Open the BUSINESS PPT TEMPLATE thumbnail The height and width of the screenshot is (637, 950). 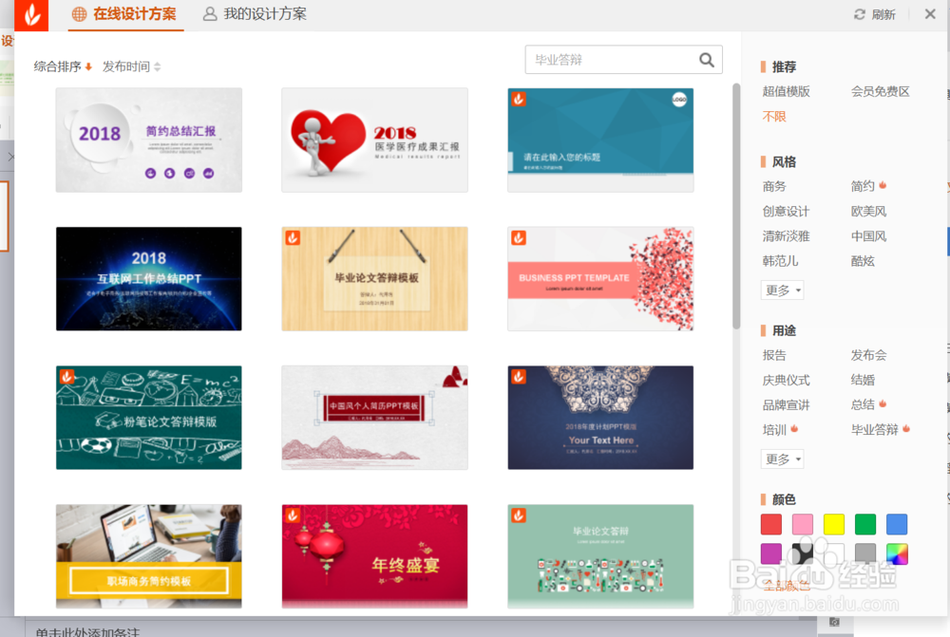[x=600, y=278]
